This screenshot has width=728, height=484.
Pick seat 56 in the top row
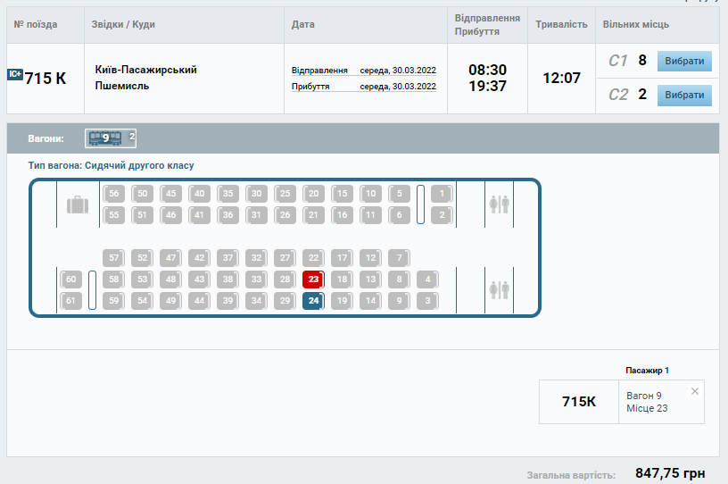[x=113, y=193]
